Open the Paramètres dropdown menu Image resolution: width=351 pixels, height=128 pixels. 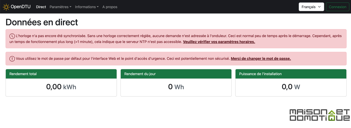click(61, 7)
